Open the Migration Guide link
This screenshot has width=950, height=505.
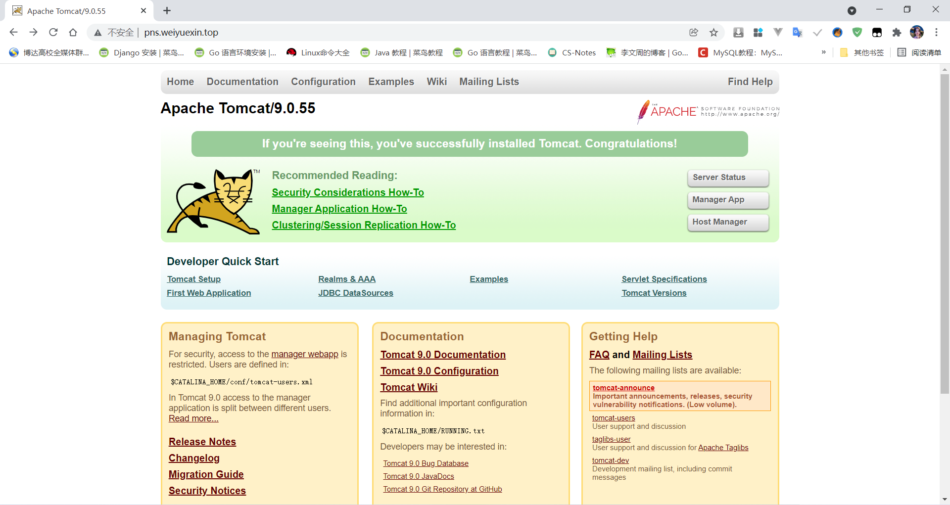tap(206, 474)
